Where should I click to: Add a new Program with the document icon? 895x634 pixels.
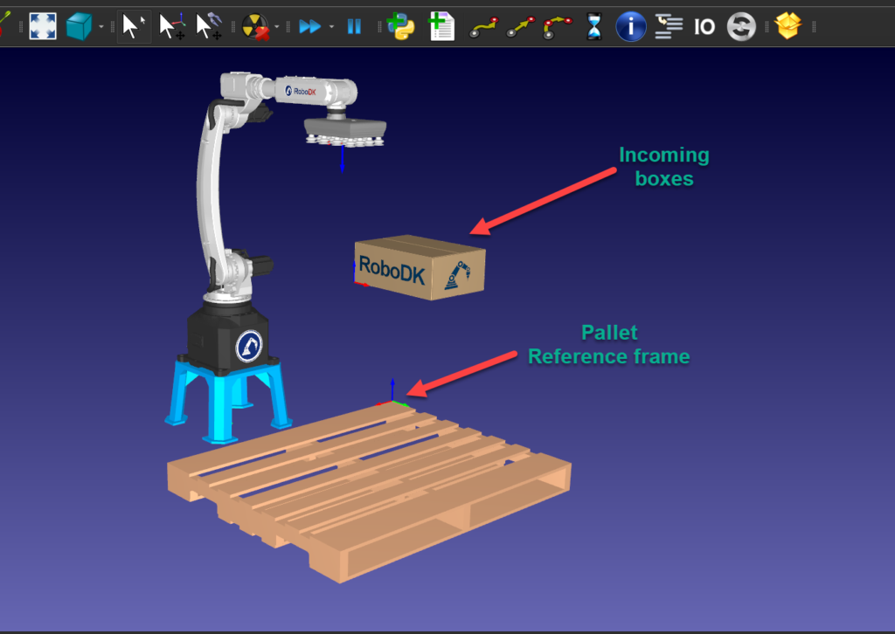[443, 26]
